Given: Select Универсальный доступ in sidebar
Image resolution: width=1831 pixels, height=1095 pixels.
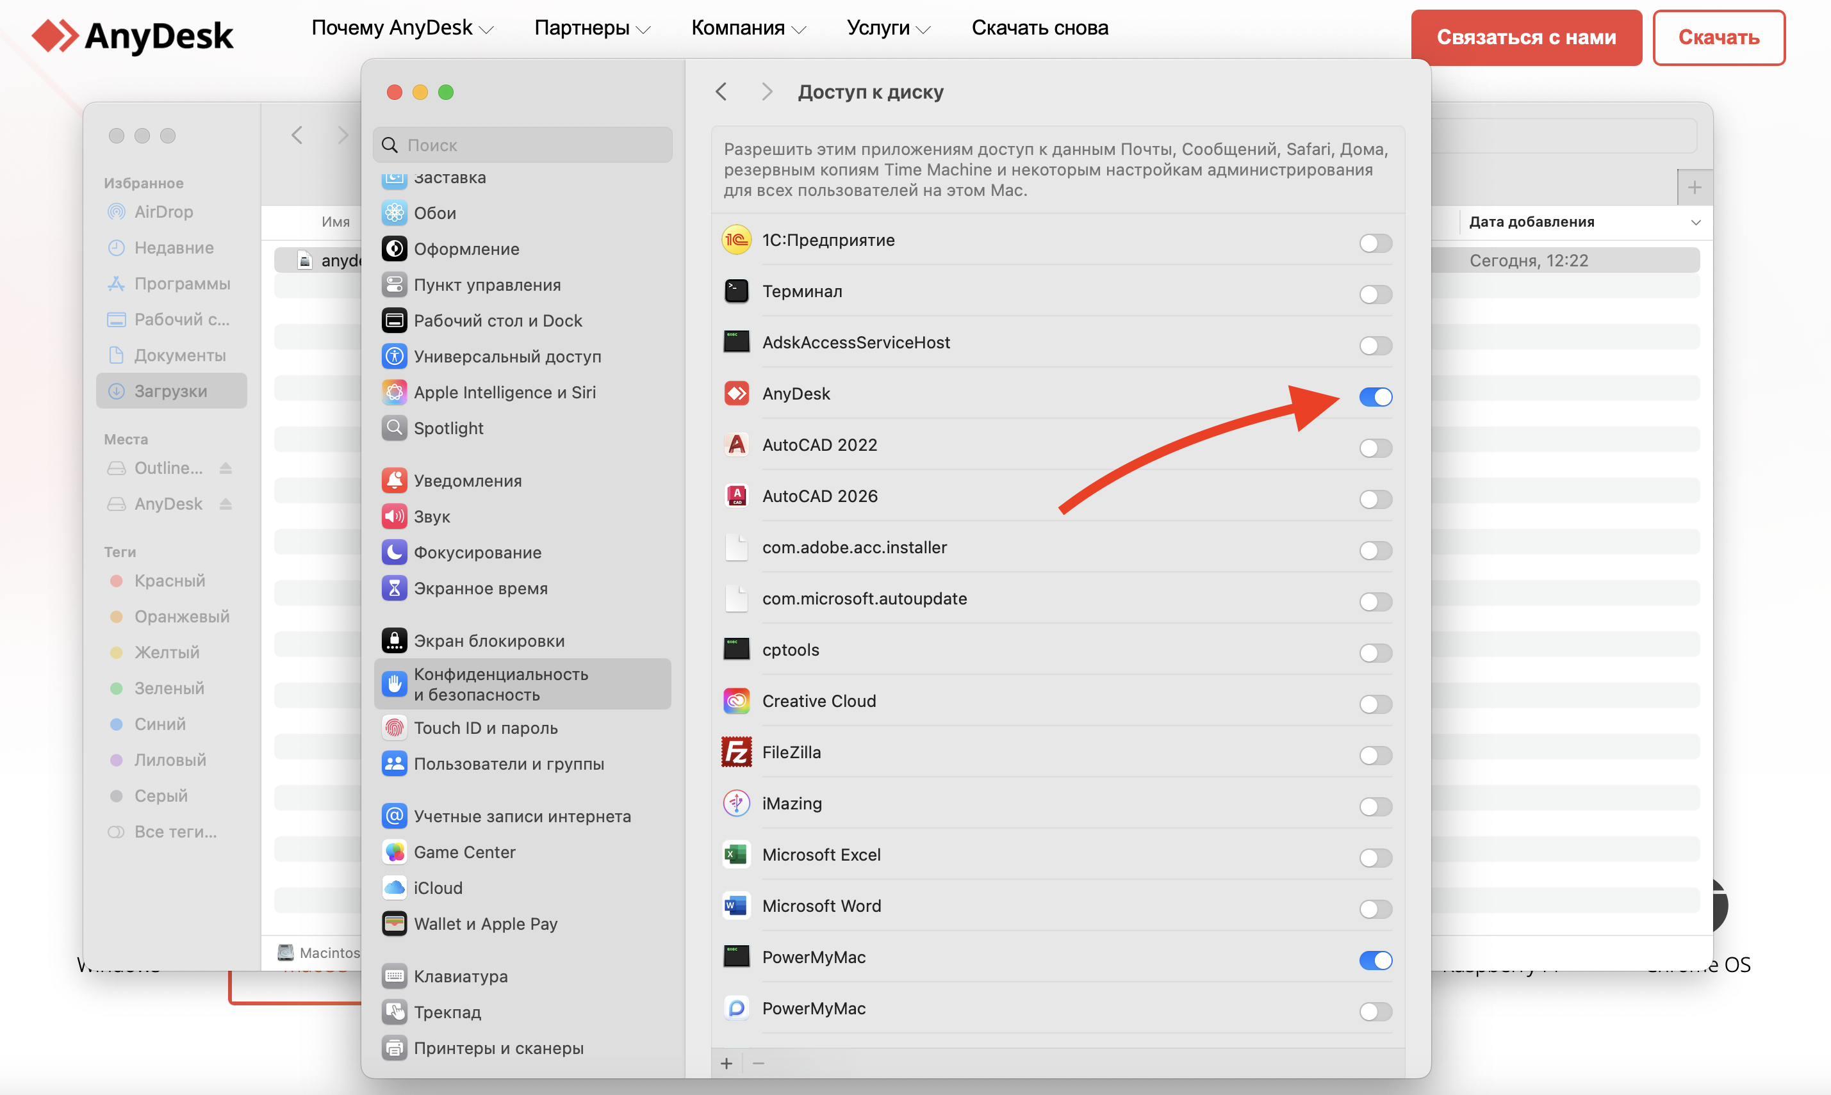Looking at the screenshot, I should click(x=523, y=357).
